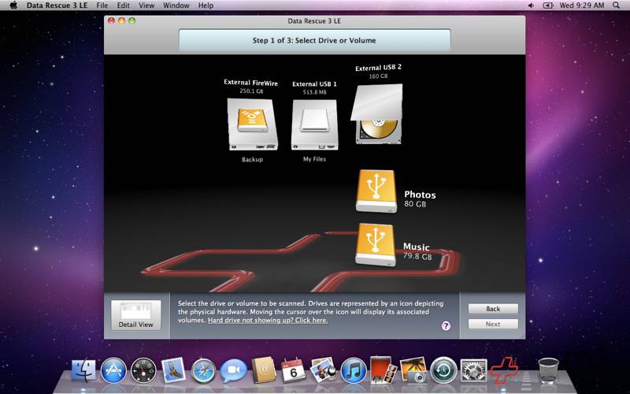Choose the Music 79.8 GB volume icon
The width and height of the screenshot is (630, 394).
coord(376,244)
